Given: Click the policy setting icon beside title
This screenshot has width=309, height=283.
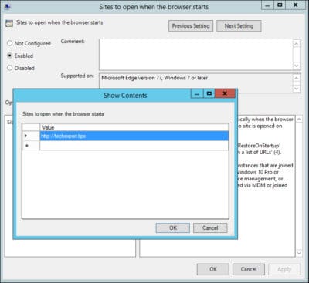Looking at the screenshot, I should 9,23.
